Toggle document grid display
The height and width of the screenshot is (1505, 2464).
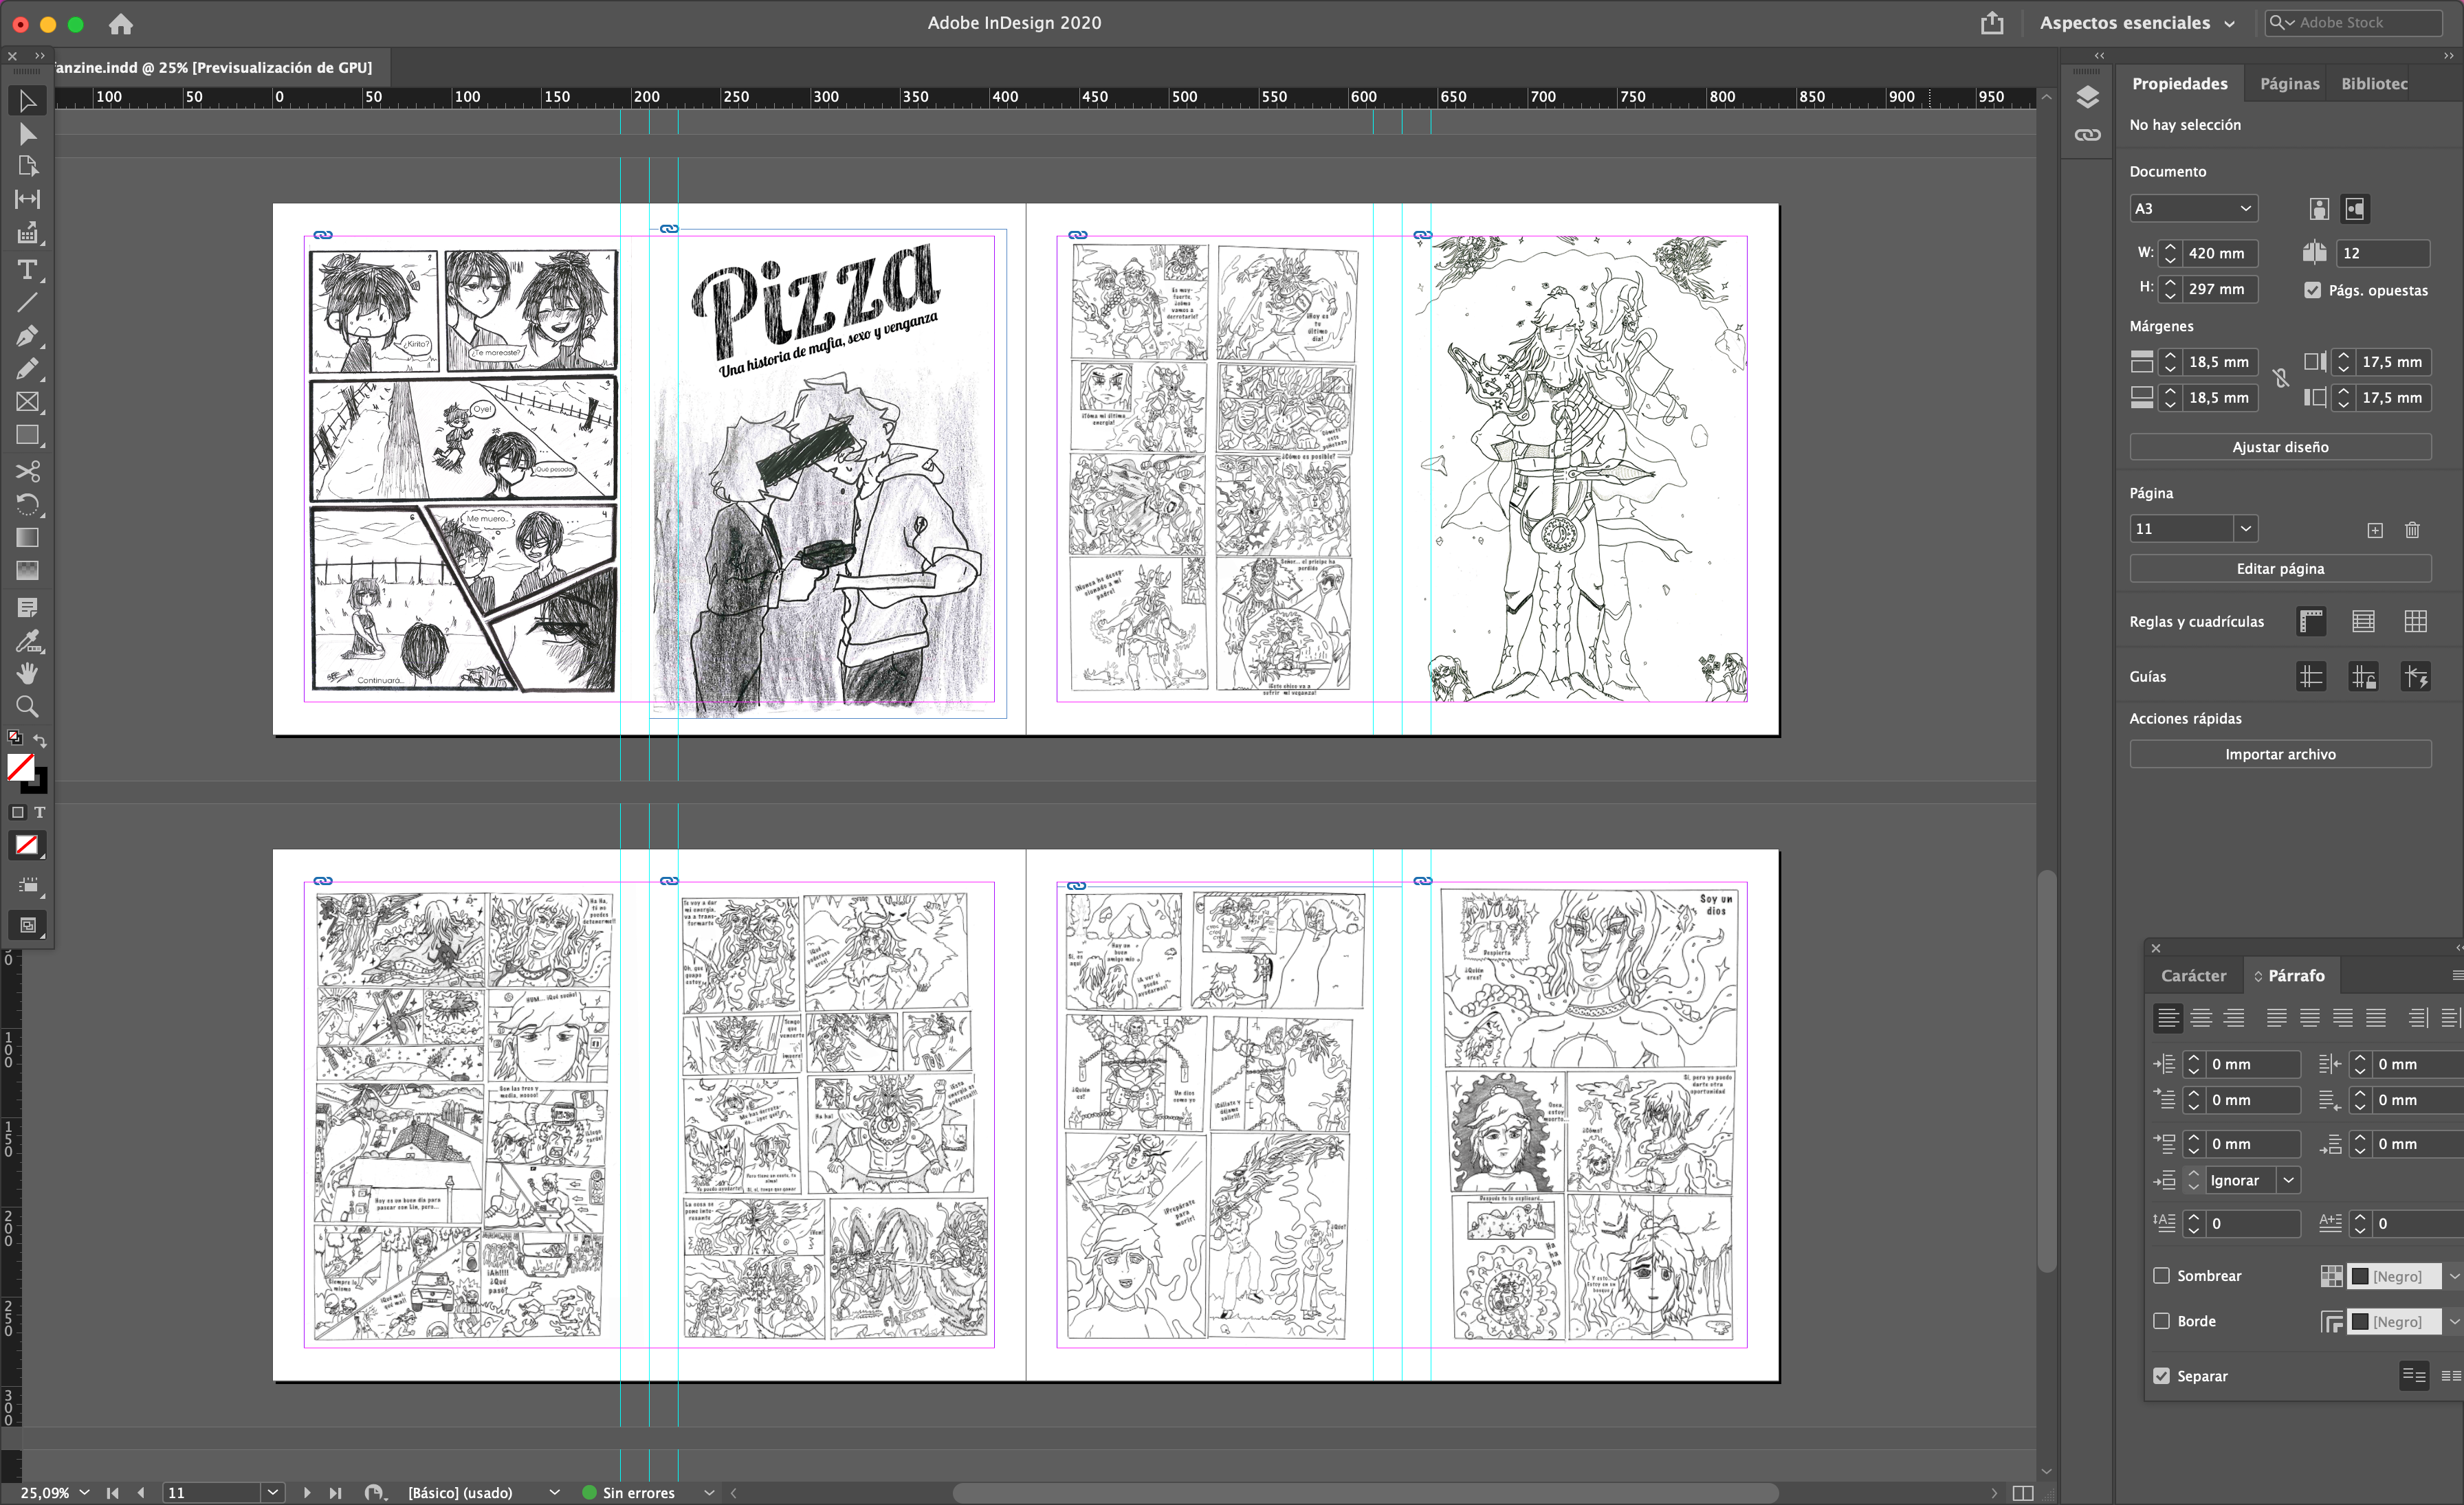(x=2415, y=622)
